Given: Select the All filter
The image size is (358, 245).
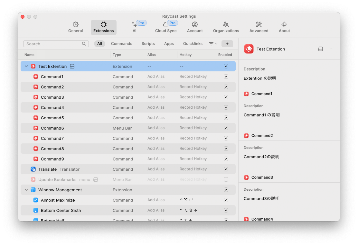Looking at the screenshot, I should click(x=99, y=44).
